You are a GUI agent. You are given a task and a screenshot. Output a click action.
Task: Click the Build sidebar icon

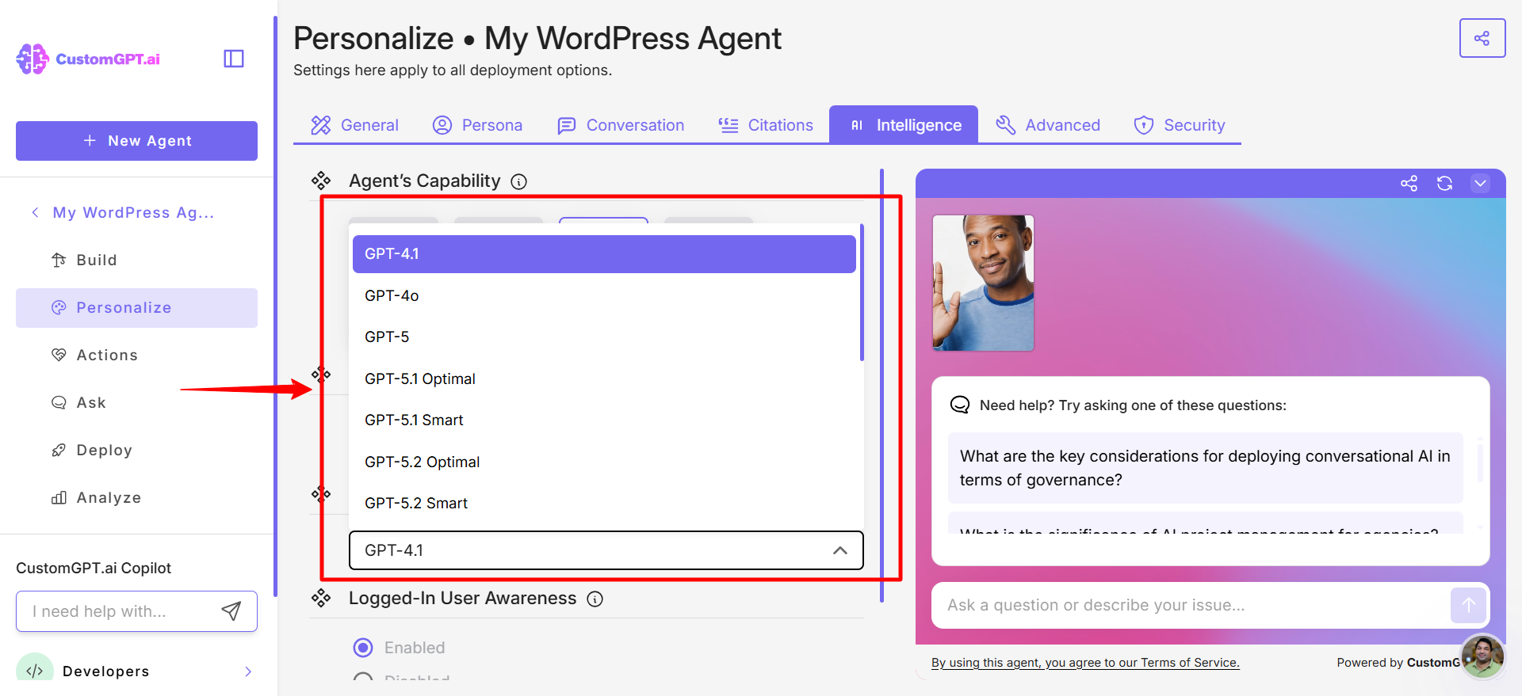coord(59,260)
